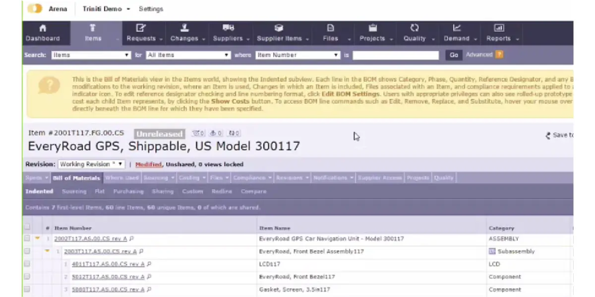Viewport: 595px width, 297px height.
Task: Click the Items world icon
Action: click(x=93, y=28)
